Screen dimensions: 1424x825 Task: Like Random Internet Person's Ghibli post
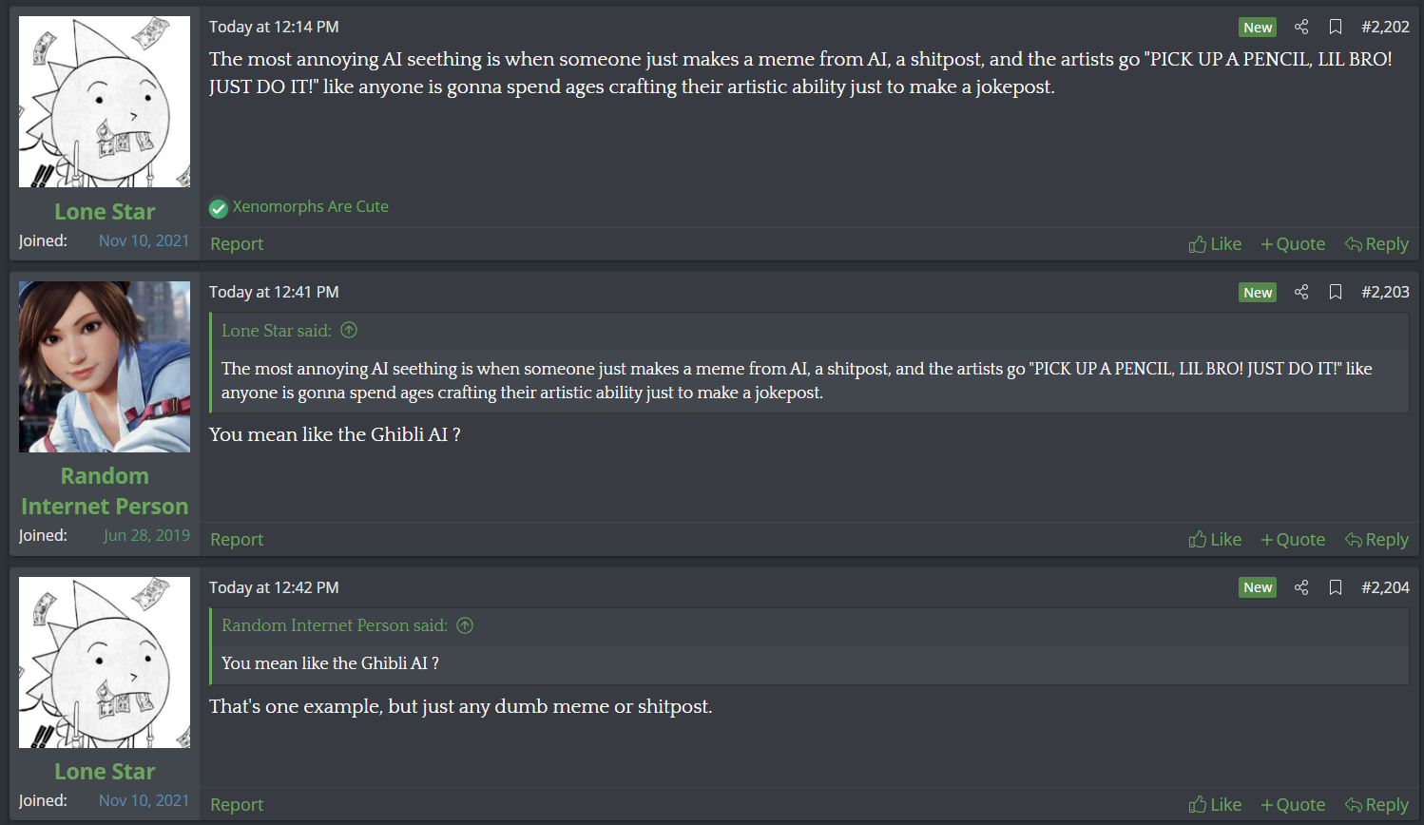1215,540
